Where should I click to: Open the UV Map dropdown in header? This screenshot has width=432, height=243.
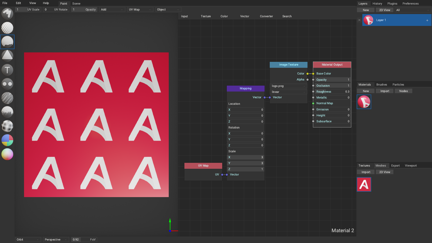[140, 9]
